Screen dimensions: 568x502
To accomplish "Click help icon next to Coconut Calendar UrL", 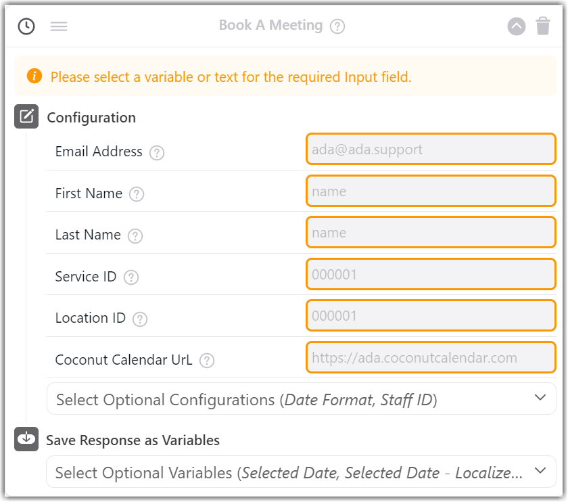I will [207, 361].
